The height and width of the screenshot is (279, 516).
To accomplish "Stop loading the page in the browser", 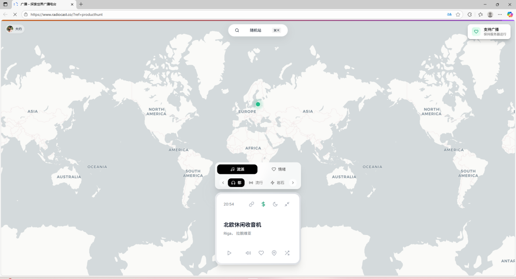I will (15, 14).
